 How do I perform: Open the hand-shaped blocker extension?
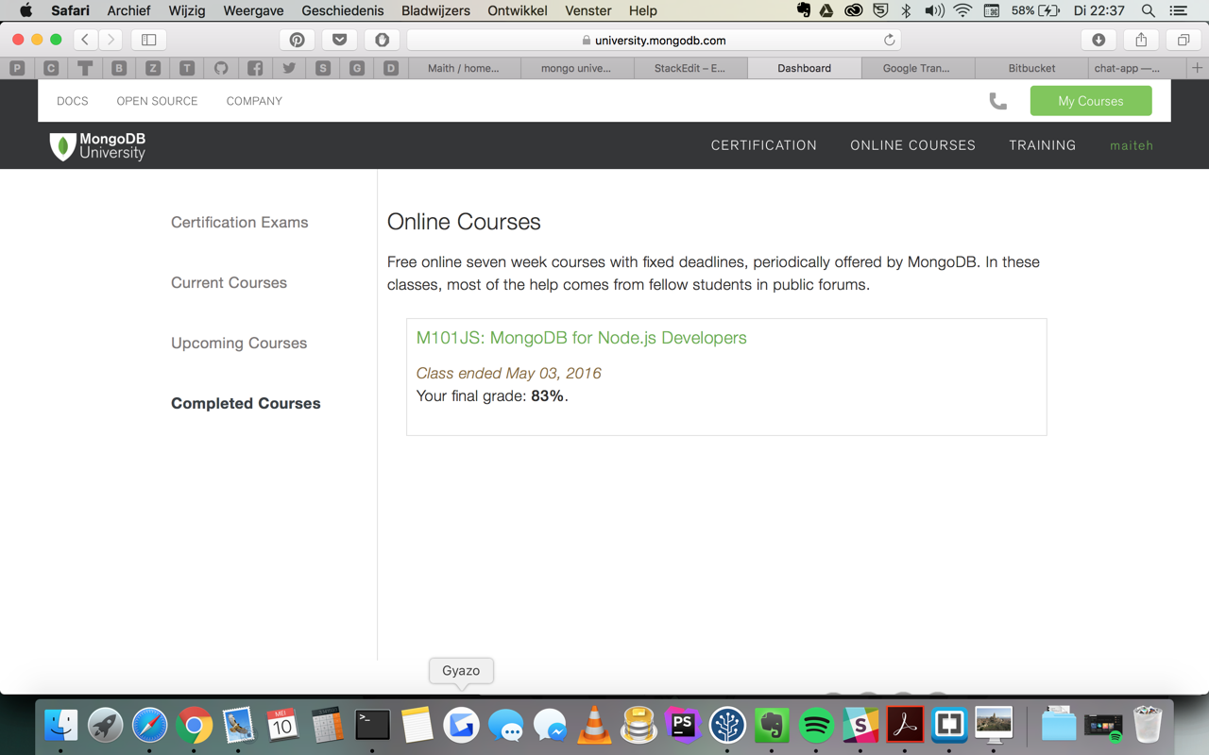click(x=382, y=40)
